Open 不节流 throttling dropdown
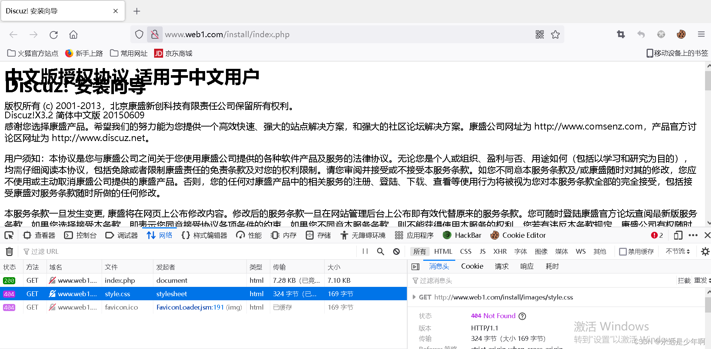Viewport: 711px width, 349px height. tap(678, 252)
